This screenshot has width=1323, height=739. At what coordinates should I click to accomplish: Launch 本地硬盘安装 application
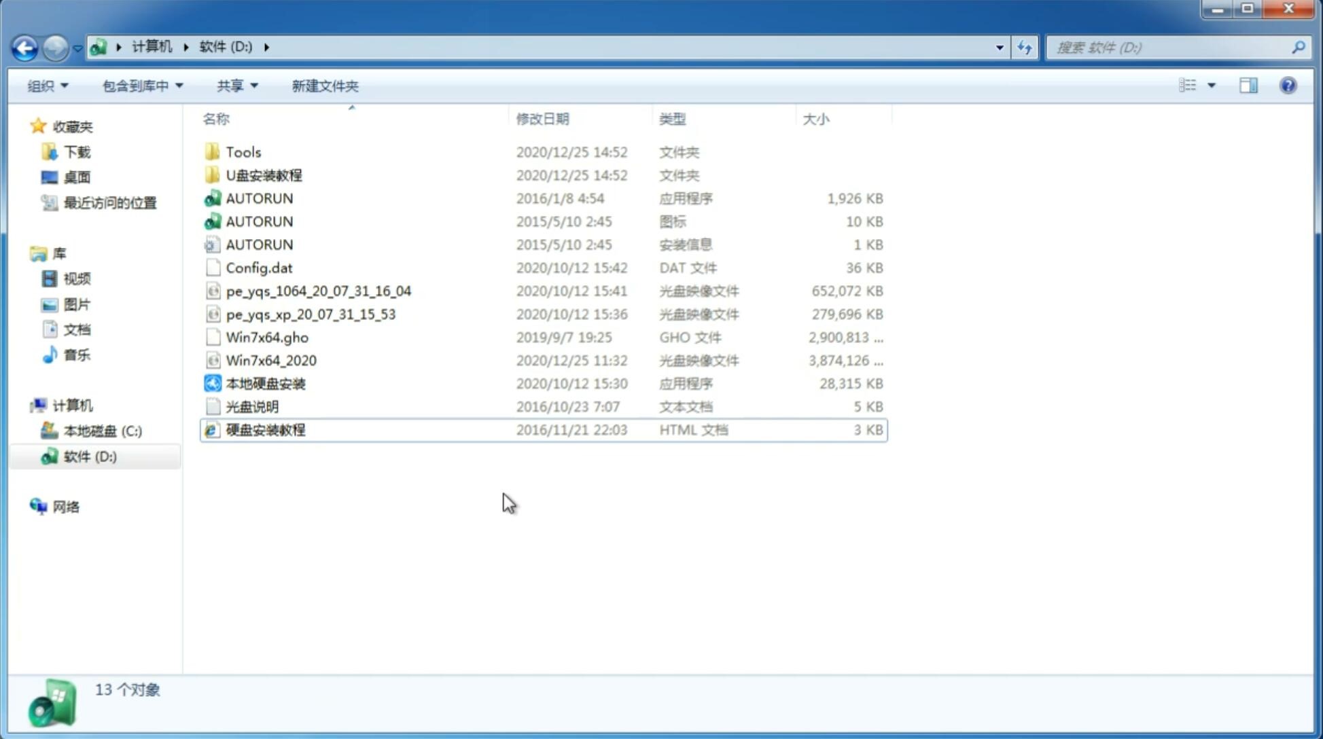(x=264, y=383)
